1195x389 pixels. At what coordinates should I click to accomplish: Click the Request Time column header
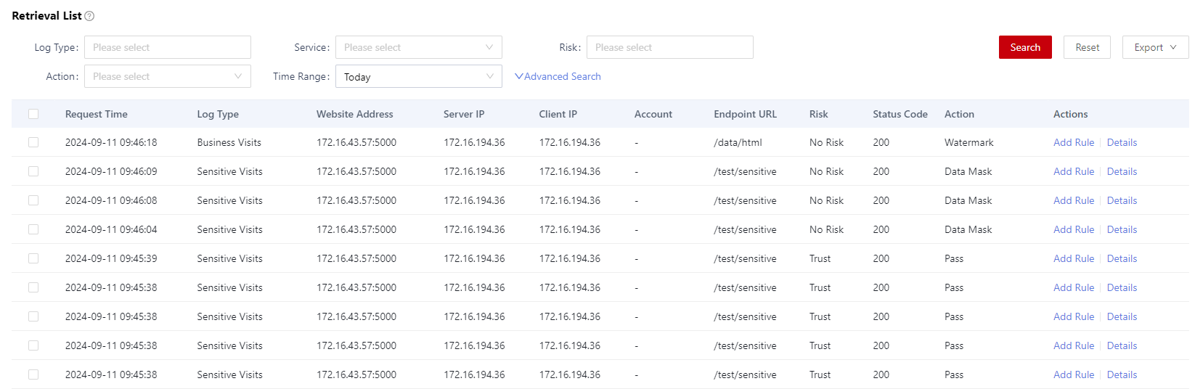pyautogui.click(x=97, y=114)
